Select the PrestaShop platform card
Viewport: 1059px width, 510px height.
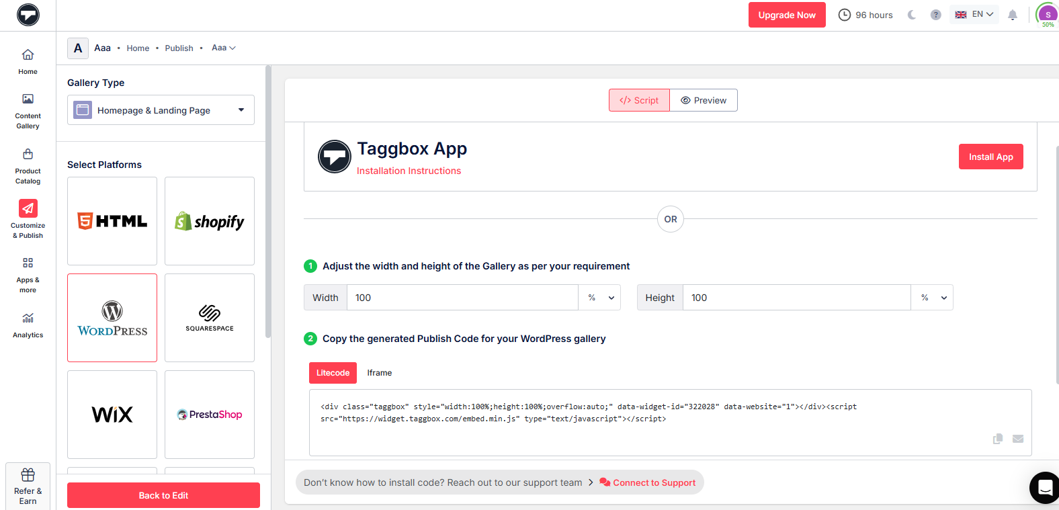210,415
